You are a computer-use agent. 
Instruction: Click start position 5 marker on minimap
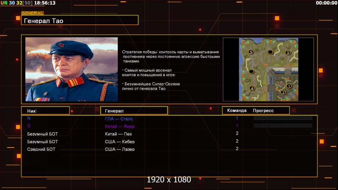click(251, 52)
